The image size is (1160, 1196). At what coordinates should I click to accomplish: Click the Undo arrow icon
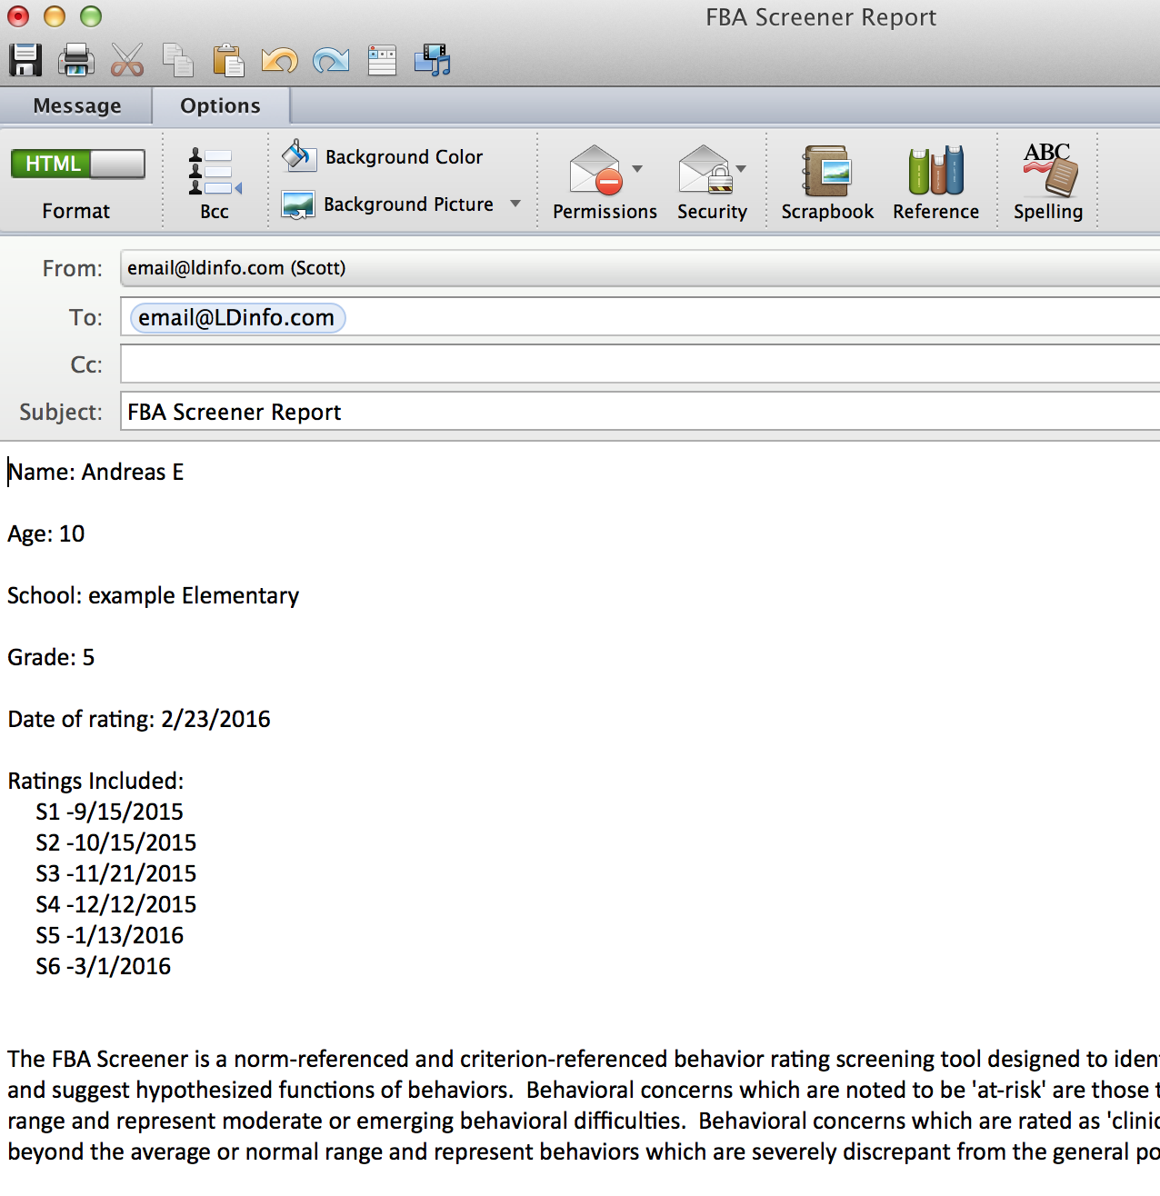[279, 60]
